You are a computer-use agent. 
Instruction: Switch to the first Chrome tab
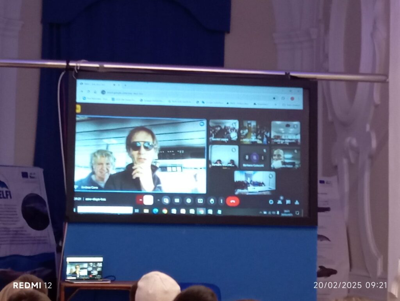tap(88, 85)
